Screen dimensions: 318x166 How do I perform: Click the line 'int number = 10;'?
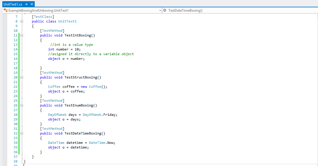(x=64, y=49)
